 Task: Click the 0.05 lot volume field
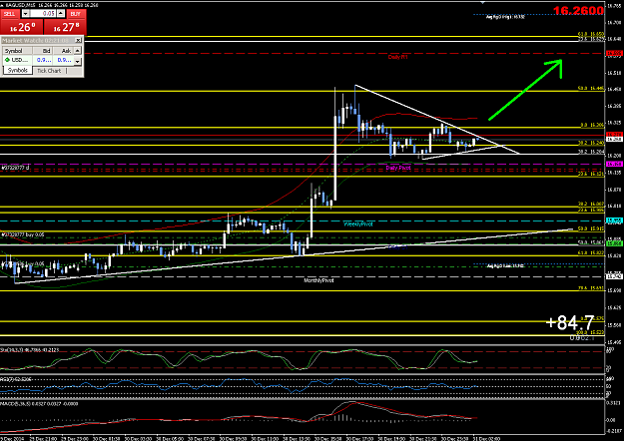[43, 14]
